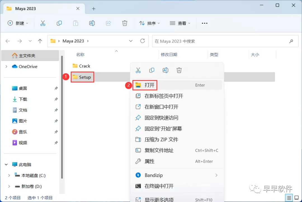This screenshot has height=202, width=302.
Task: Click the toolbar Delete trash icon
Action: 125,23
